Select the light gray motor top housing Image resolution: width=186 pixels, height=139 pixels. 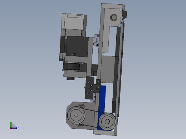(x=74, y=21)
